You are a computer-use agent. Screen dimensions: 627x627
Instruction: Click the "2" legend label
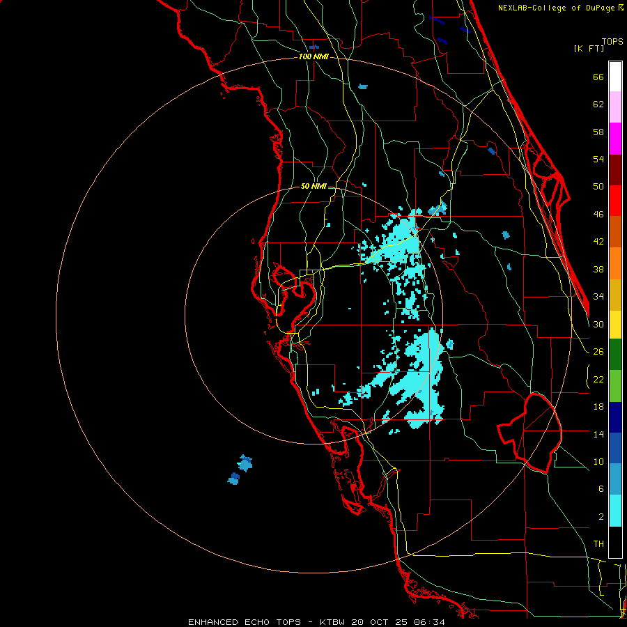point(601,516)
